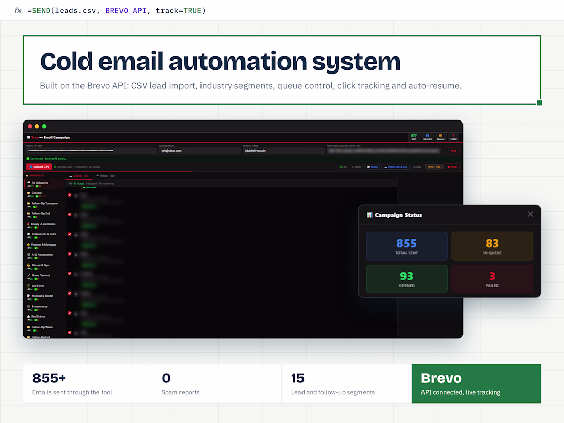564x423 pixels.
Task: Switch to the Inbox tab
Action: pos(106,176)
